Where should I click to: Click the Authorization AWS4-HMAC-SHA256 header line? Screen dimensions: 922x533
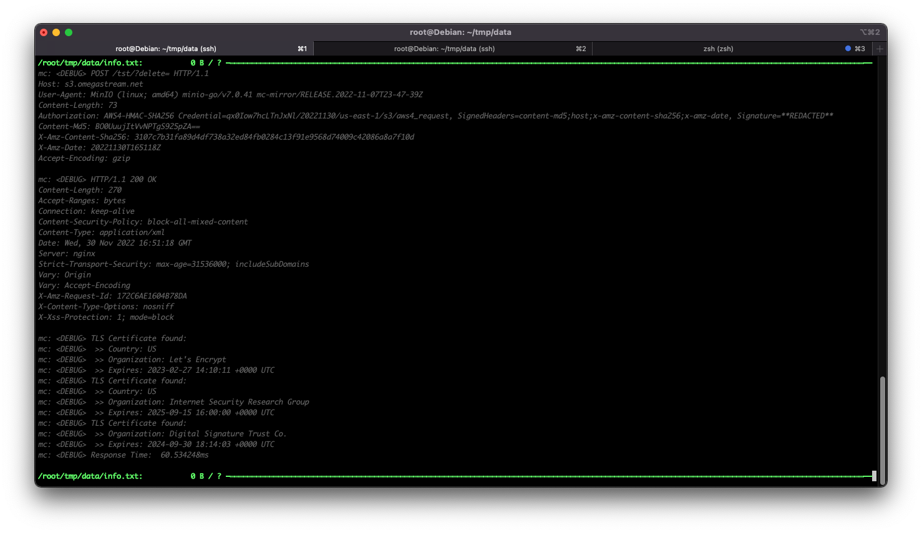pyautogui.click(x=437, y=115)
